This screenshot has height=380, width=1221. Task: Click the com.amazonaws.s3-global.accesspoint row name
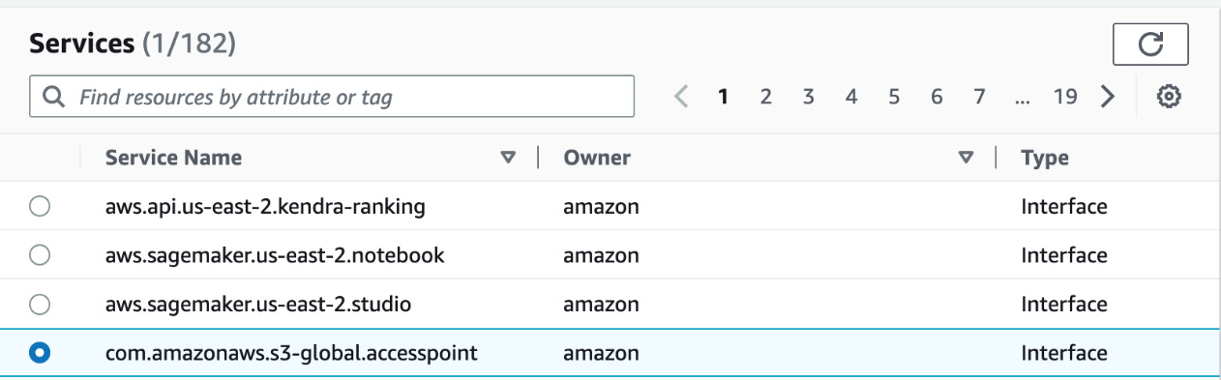291,353
